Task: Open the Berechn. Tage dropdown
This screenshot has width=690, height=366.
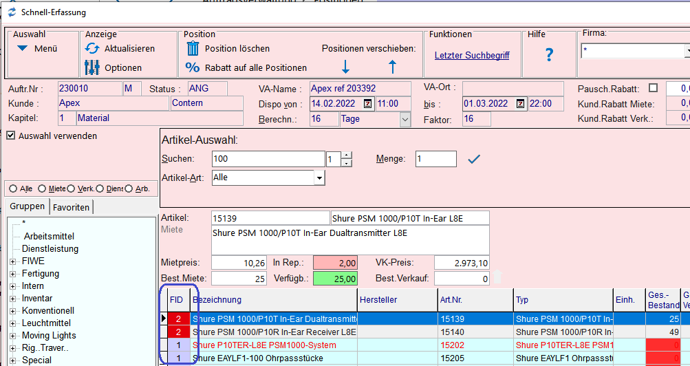Action: pos(405,119)
